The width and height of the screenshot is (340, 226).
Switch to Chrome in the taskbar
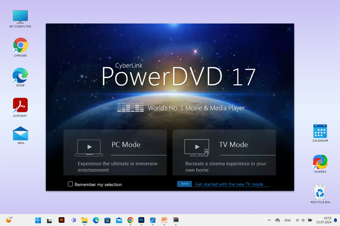[x=130, y=220]
